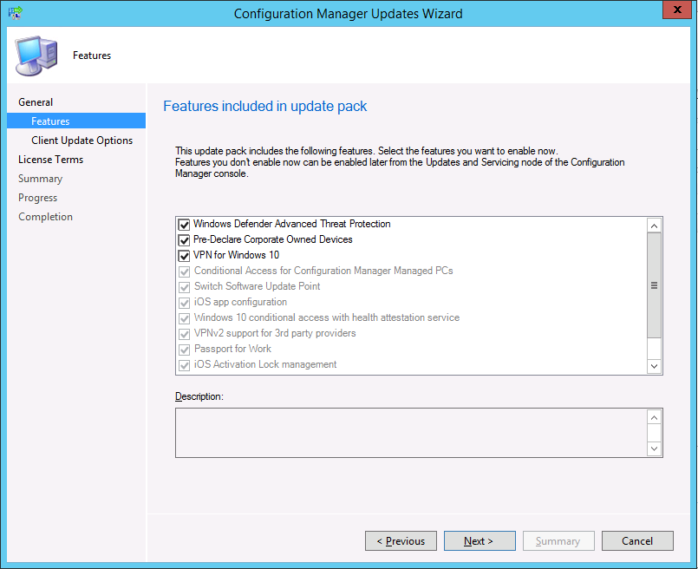Uncheck Pre-Declare Corporate Owned Devices

click(x=184, y=240)
